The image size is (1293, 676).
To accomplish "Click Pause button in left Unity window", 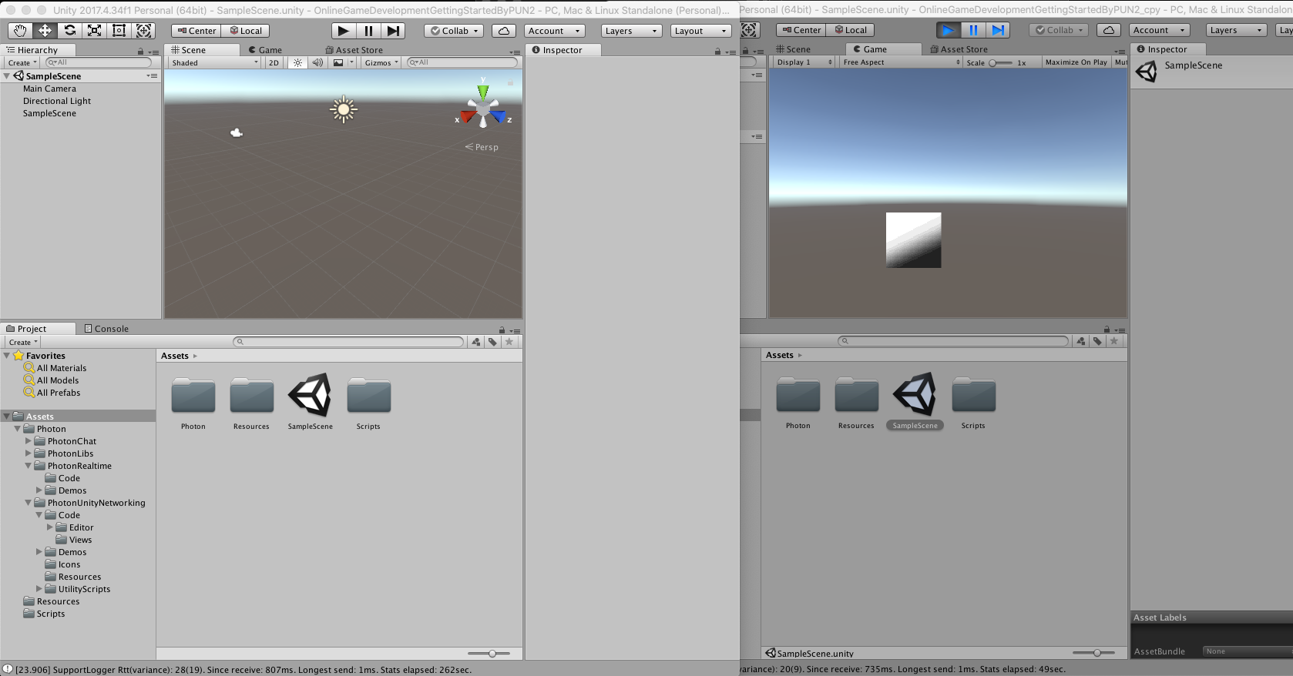I will tap(368, 31).
